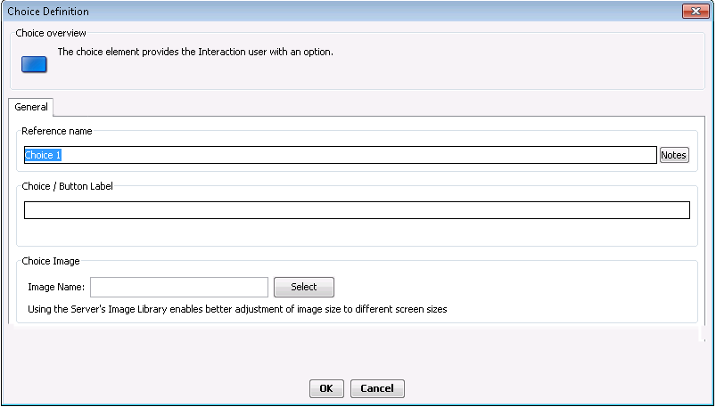
Task: Click the Image Name: label
Action: click(56, 287)
